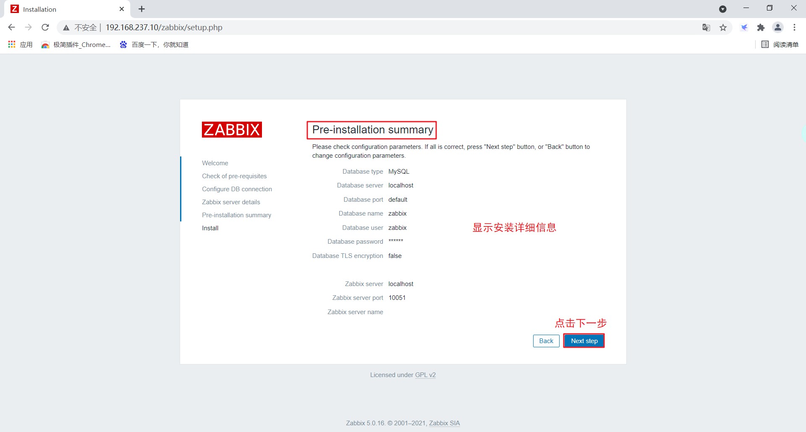Open the 极简插件_Chrome bookmark
Image resolution: width=806 pixels, height=432 pixels.
click(x=76, y=44)
